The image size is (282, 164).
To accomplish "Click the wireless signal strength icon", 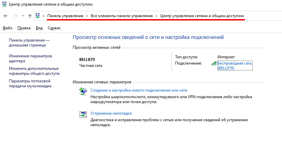I will pyautogui.click(x=214, y=63).
